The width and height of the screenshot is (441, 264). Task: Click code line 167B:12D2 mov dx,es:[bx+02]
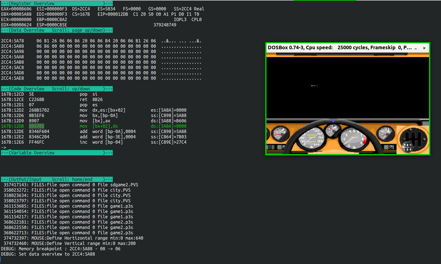pyautogui.click(x=94, y=110)
